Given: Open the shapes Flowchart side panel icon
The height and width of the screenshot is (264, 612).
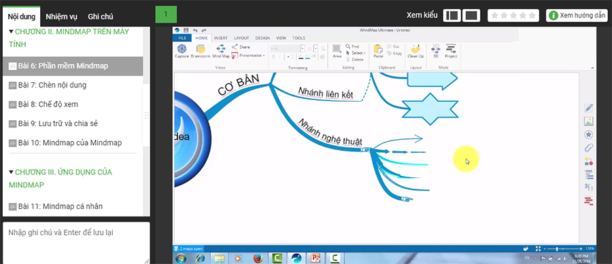Looking at the screenshot, I should (x=589, y=162).
